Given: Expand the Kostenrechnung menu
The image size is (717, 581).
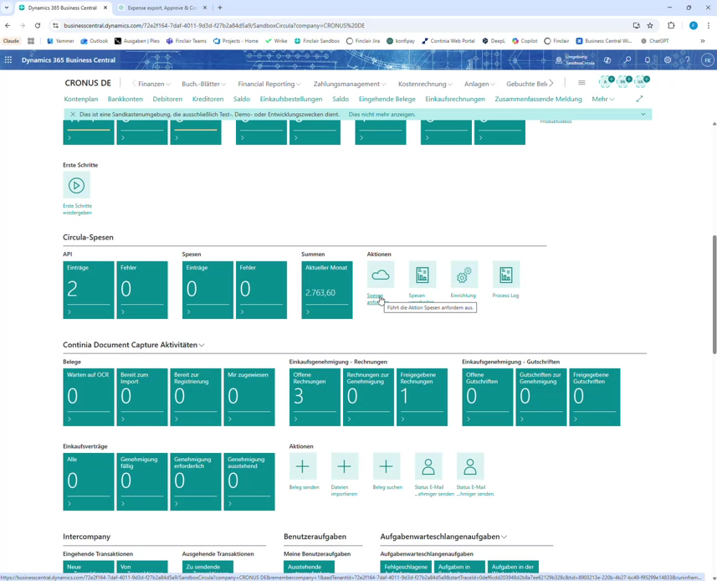Looking at the screenshot, I should point(425,85).
